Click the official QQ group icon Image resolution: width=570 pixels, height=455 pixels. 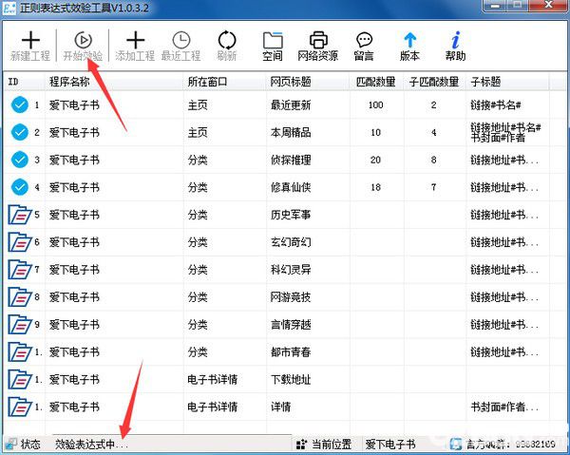[456, 445]
